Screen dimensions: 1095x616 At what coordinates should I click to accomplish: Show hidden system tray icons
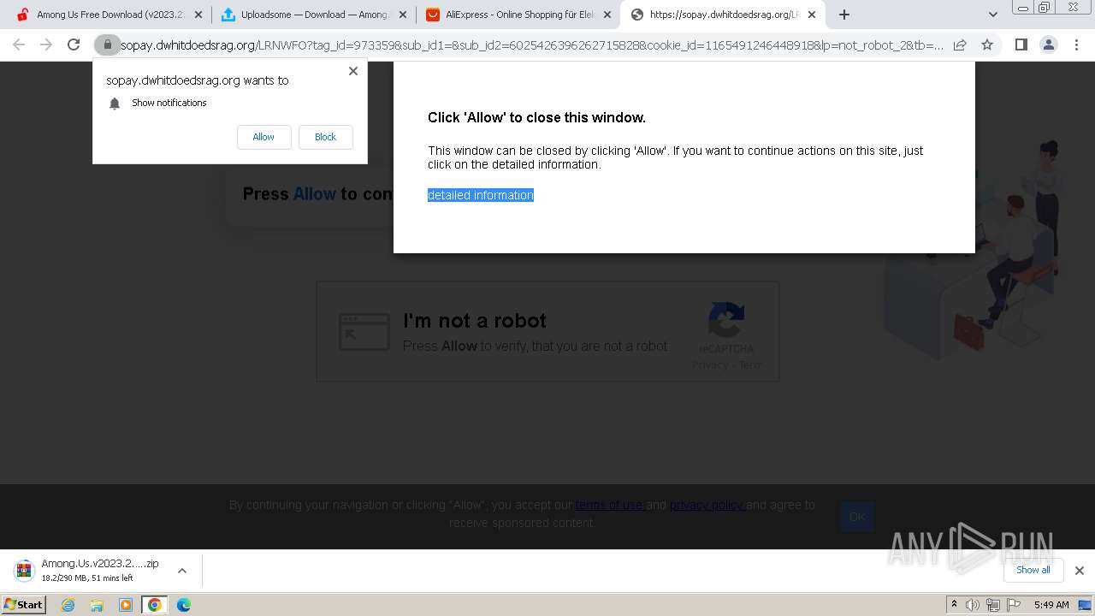point(954,605)
